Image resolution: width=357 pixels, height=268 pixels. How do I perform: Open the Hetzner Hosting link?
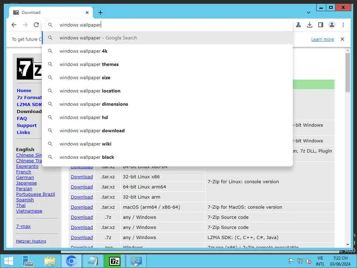tap(31, 241)
